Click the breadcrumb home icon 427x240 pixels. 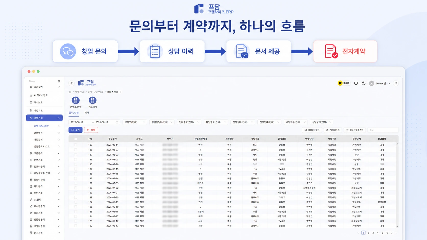(70, 92)
